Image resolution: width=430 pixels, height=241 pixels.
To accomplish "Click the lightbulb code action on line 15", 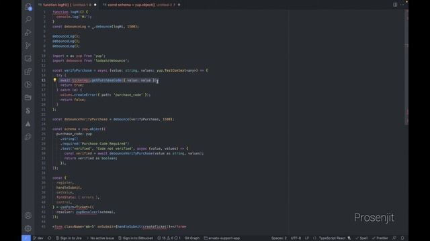I will [x=55, y=80].
